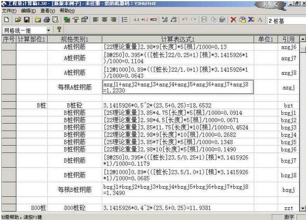Expand the 网格线-细 dropdown
The width and height of the screenshot is (306, 220).
49,30
